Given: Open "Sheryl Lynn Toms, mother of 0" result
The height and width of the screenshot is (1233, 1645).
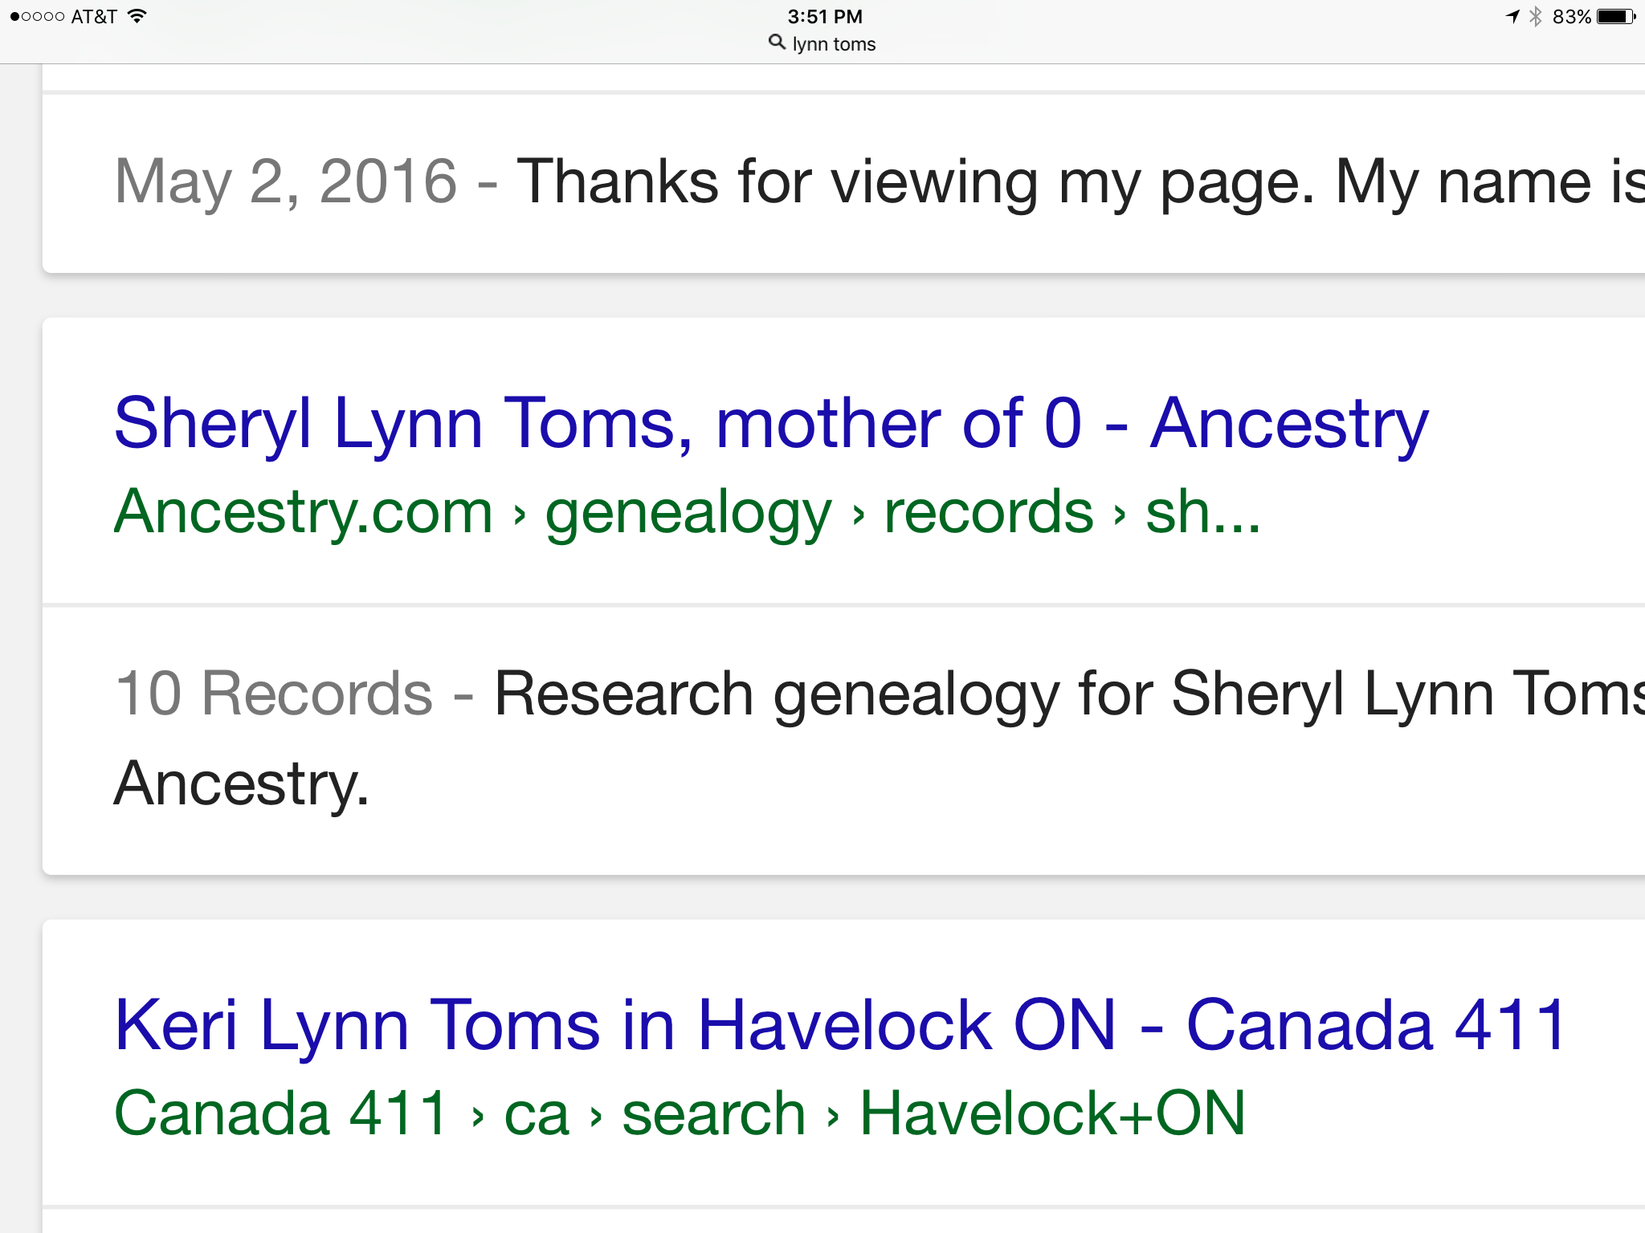Looking at the screenshot, I should (771, 424).
